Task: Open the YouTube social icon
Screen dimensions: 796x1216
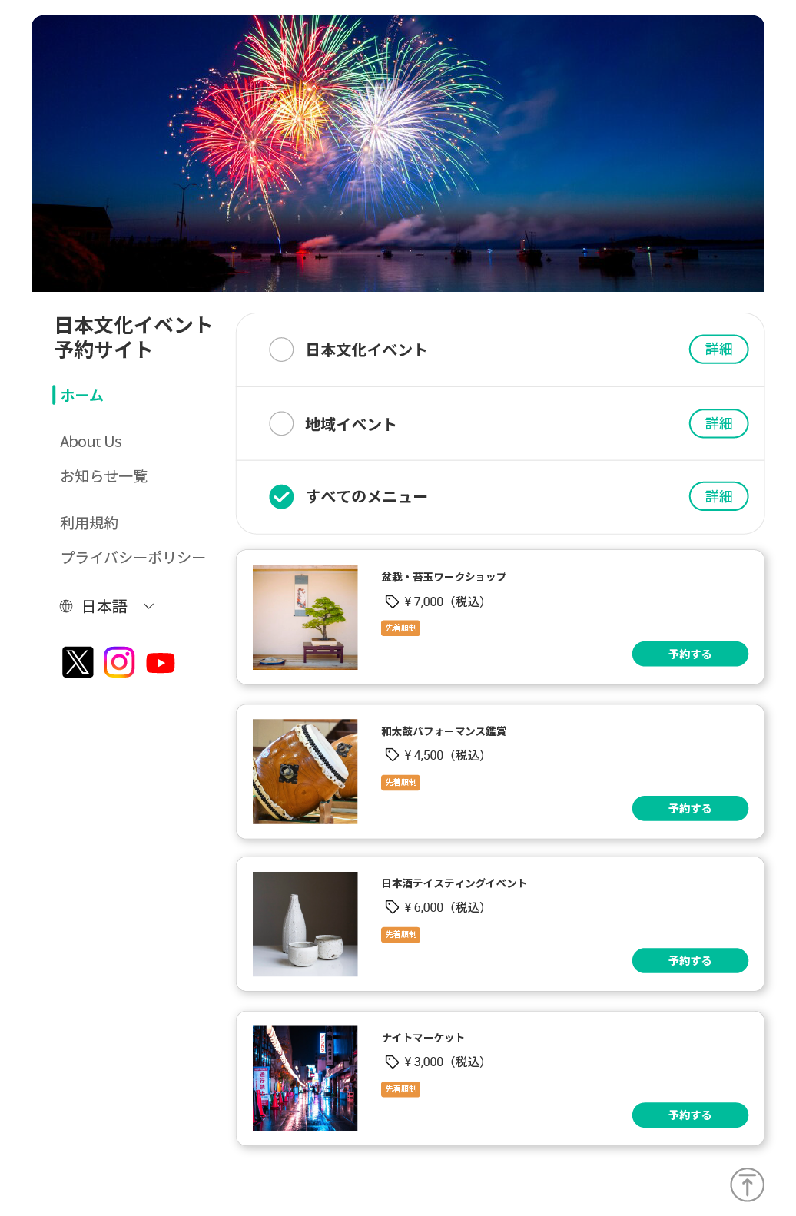Action: point(161,663)
